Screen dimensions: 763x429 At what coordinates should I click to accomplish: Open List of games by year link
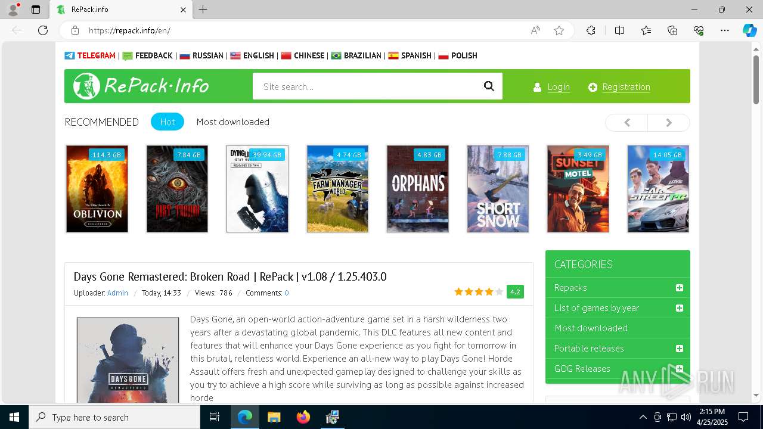pos(597,307)
